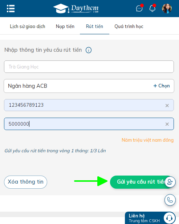This screenshot has height=224, width=179.
Task: Open the Chọn bank selector
Action: click(162, 86)
